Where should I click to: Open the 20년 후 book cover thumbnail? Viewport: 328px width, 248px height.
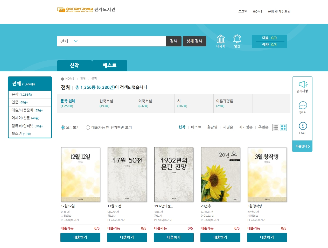[220, 174]
